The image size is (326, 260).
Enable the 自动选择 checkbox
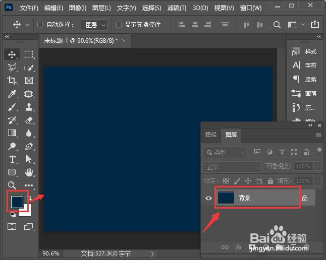(40, 25)
